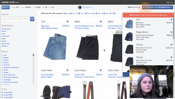The height and width of the screenshot is (99, 175).
Task: Remove O/S size filter
Action: click(x=79, y=13)
